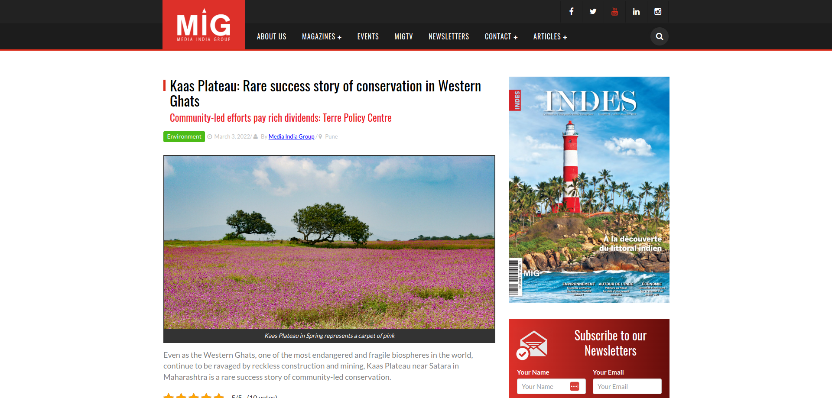Click the MIG Media India Group logo
This screenshot has height=398, width=832.
tap(204, 25)
